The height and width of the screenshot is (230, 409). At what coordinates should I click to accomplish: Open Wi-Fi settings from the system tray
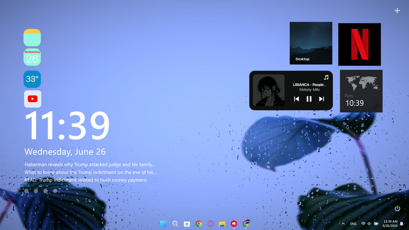click(363, 224)
